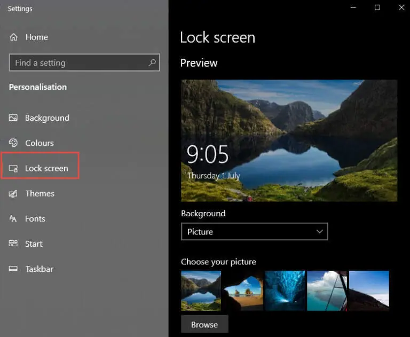Minimize the Settings window
Screen dimensions: 410x337
(x=353, y=7)
